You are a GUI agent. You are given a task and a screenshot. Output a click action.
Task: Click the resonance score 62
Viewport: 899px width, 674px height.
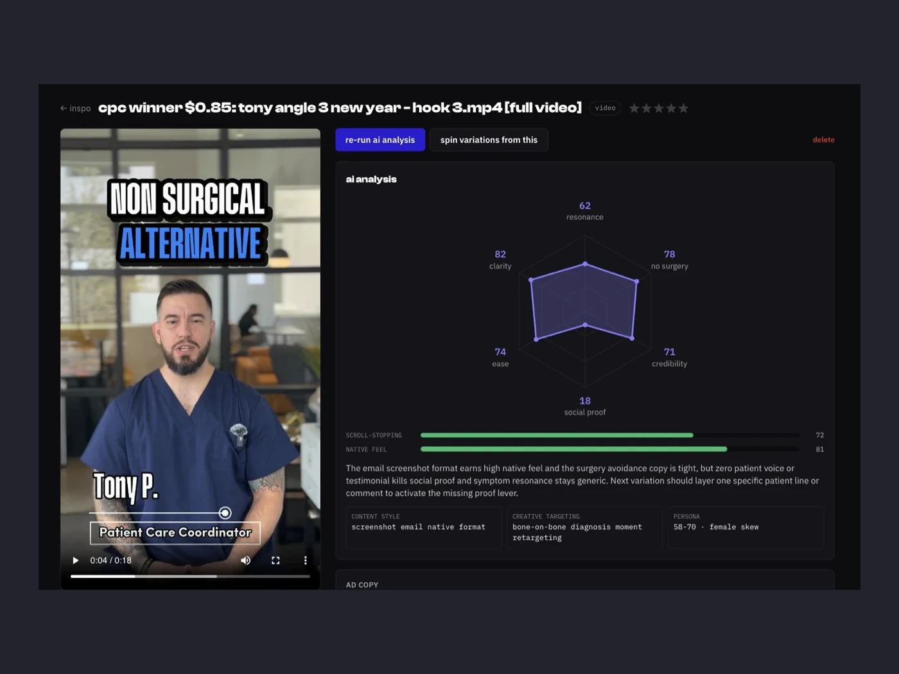pos(585,206)
